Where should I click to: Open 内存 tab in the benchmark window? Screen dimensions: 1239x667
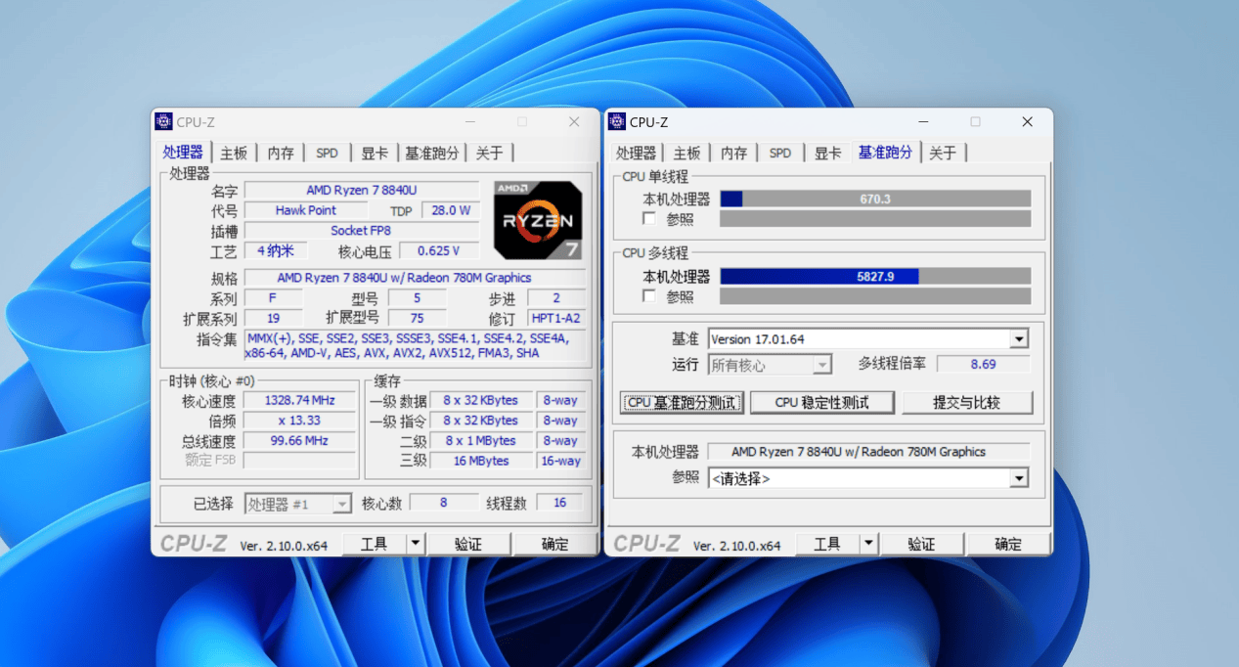734,153
